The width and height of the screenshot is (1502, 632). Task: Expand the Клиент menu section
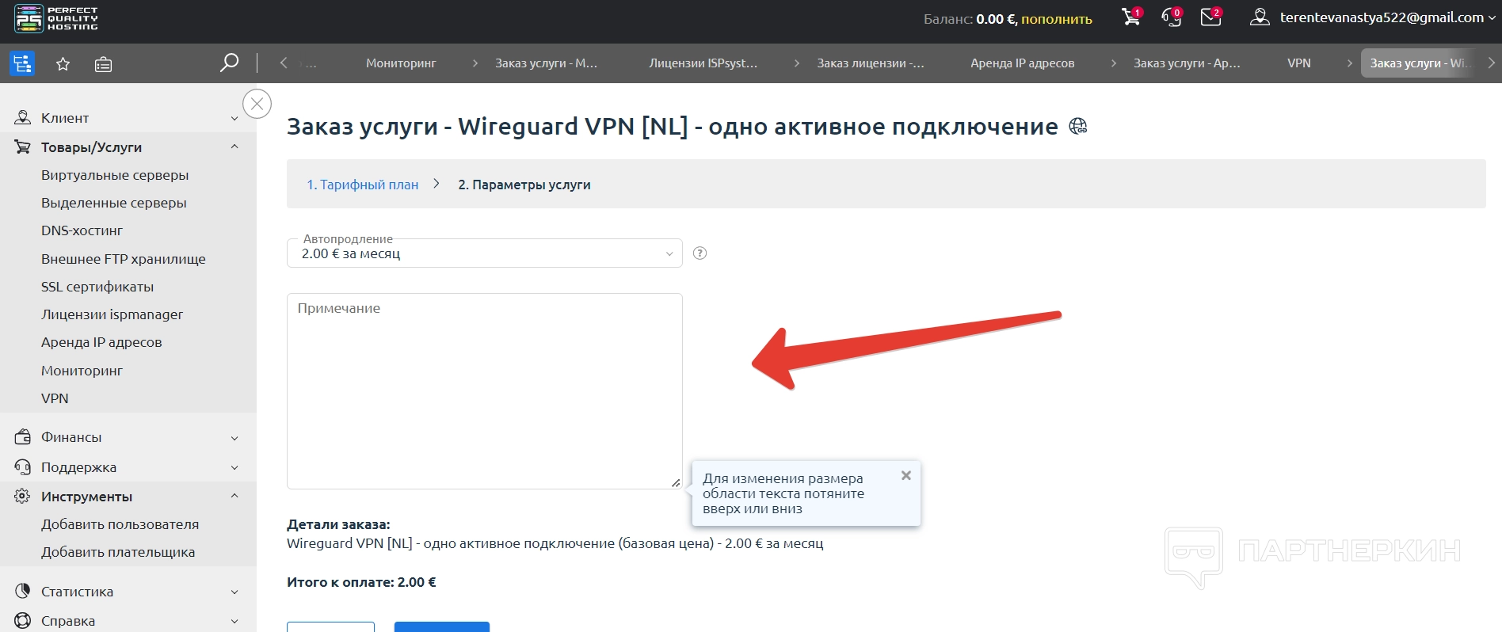pos(234,119)
